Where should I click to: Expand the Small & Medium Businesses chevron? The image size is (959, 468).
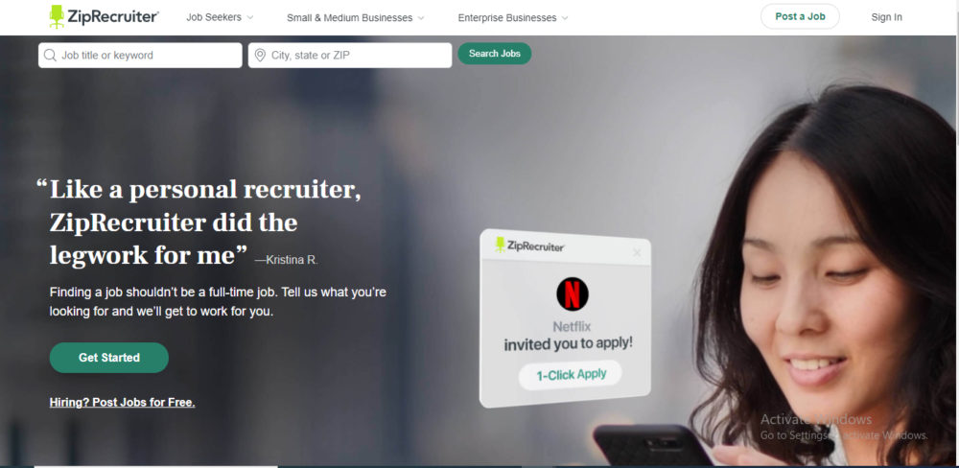coord(421,18)
